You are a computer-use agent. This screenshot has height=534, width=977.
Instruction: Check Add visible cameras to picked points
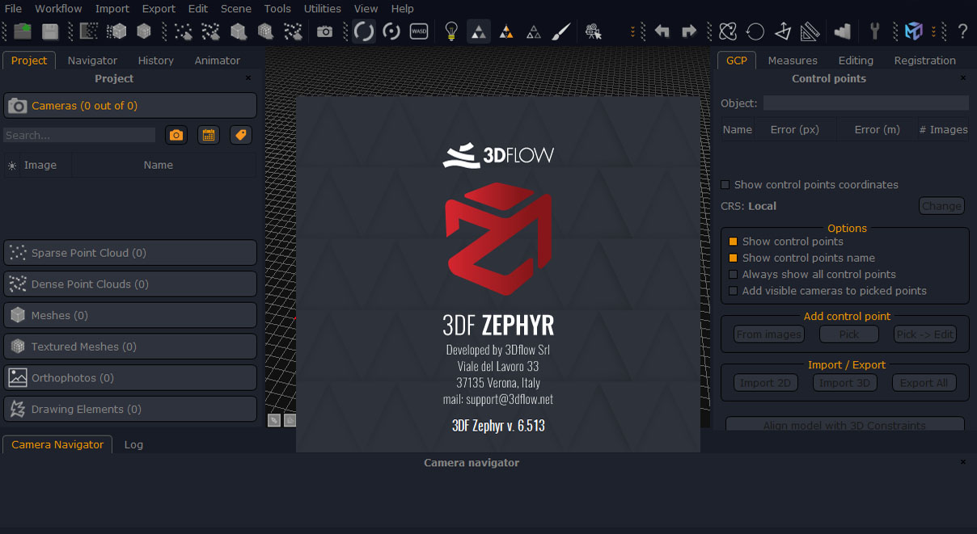(734, 291)
